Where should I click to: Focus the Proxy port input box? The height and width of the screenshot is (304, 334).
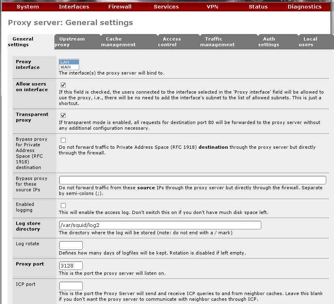coord(71,265)
